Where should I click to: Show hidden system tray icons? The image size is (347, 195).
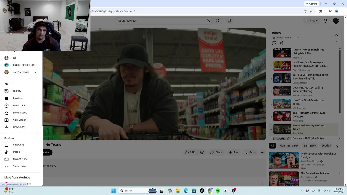click(301, 191)
